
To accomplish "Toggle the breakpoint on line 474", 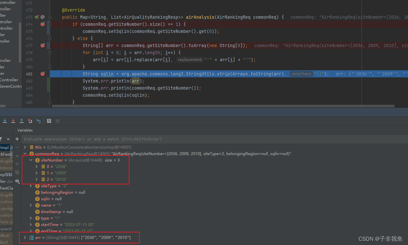I will pyautogui.click(x=42, y=24).
